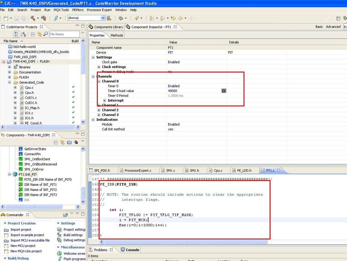This screenshot has width=347, height=261.
Task: Switch to the Methods tab
Action: point(117,35)
